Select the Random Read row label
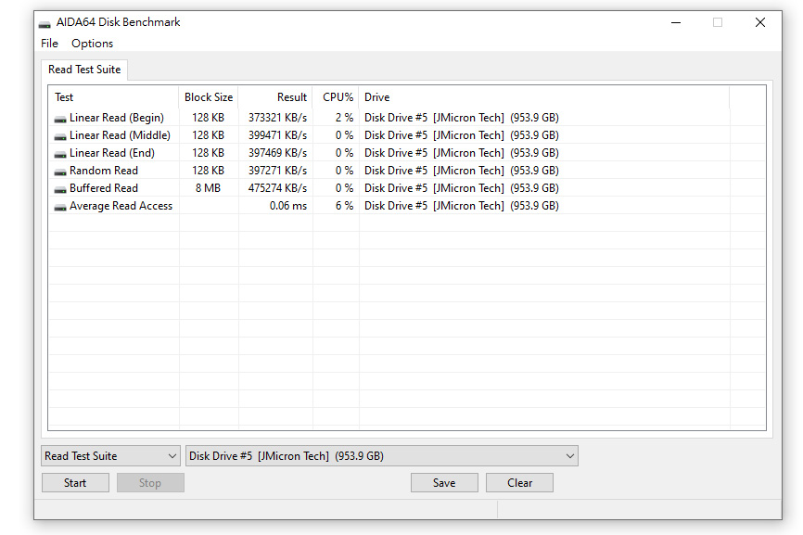803x535 pixels. (x=104, y=171)
